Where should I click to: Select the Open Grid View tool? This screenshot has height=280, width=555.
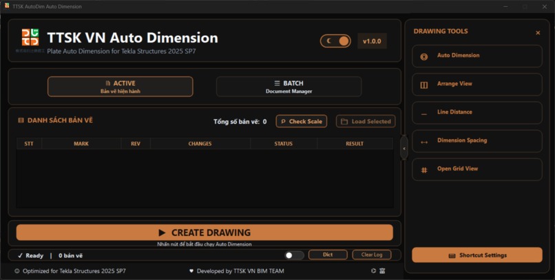477,169
